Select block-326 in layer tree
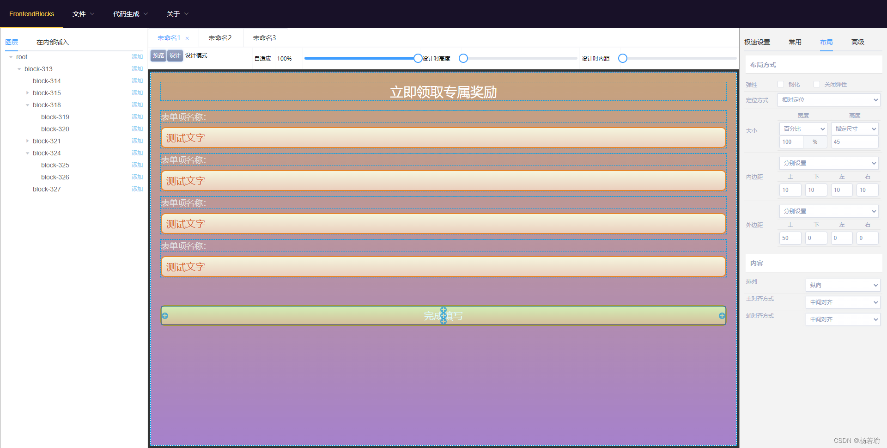The image size is (887, 448). (x=55, y=177)
